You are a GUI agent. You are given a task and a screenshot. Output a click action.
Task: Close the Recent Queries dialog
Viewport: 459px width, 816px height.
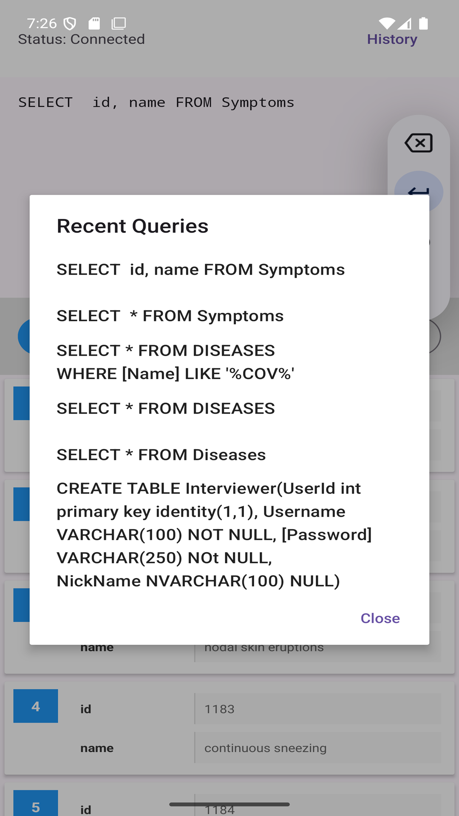tap(380, 618)
